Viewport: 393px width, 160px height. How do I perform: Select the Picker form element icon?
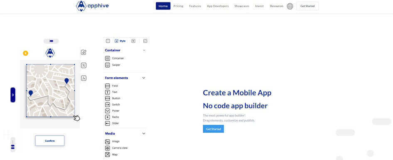coord(108,111)
